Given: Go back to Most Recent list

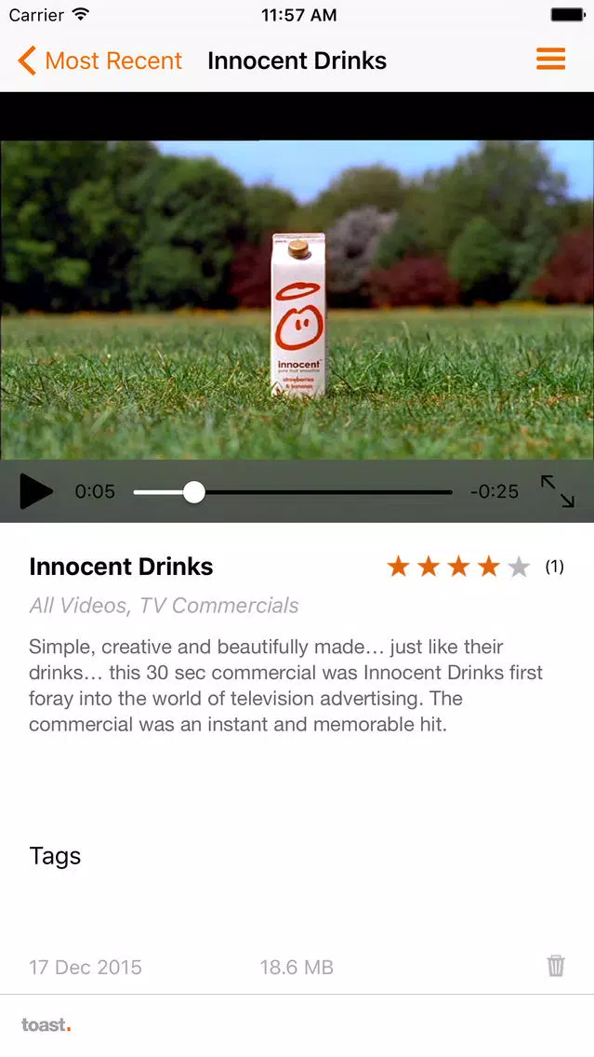Looking at the screenshot, I should click(x=113, y=60).
